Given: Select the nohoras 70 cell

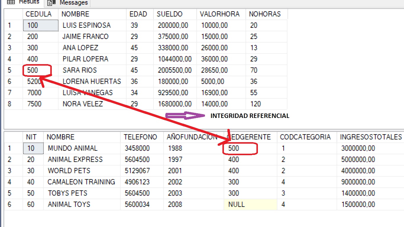Looking at the screenshot, I should click(266, 70).
